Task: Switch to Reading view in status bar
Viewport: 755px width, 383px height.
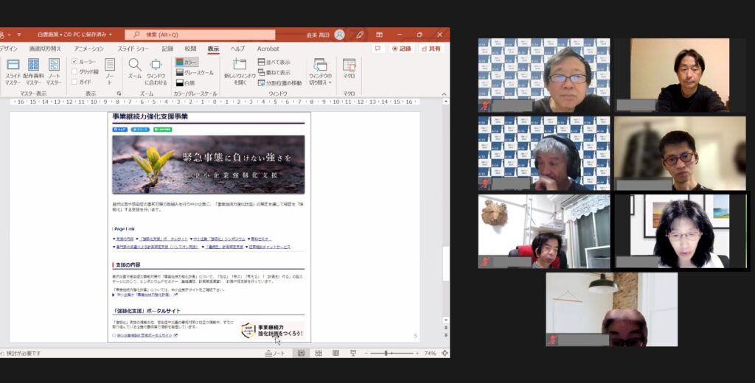Action: point(335,353)
